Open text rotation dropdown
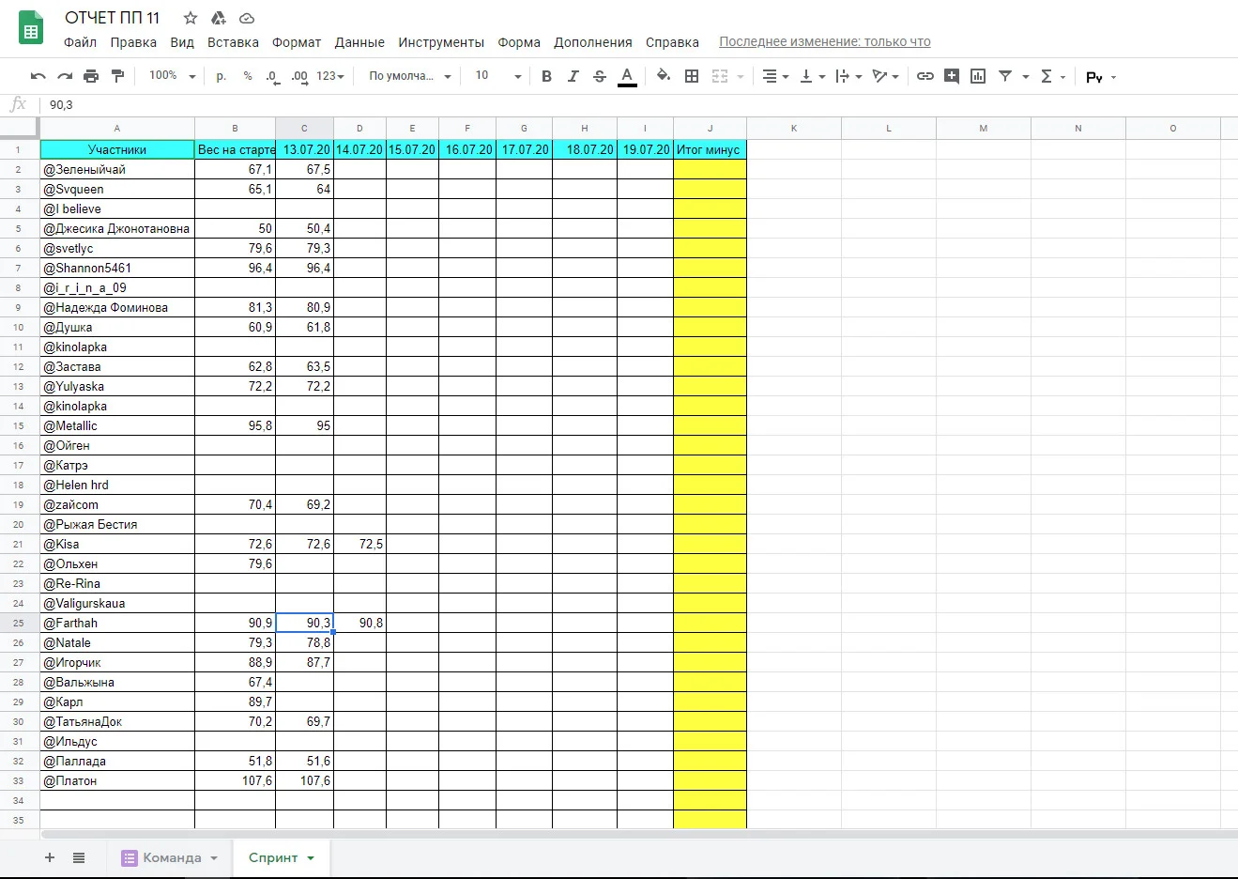 (885, 76)
